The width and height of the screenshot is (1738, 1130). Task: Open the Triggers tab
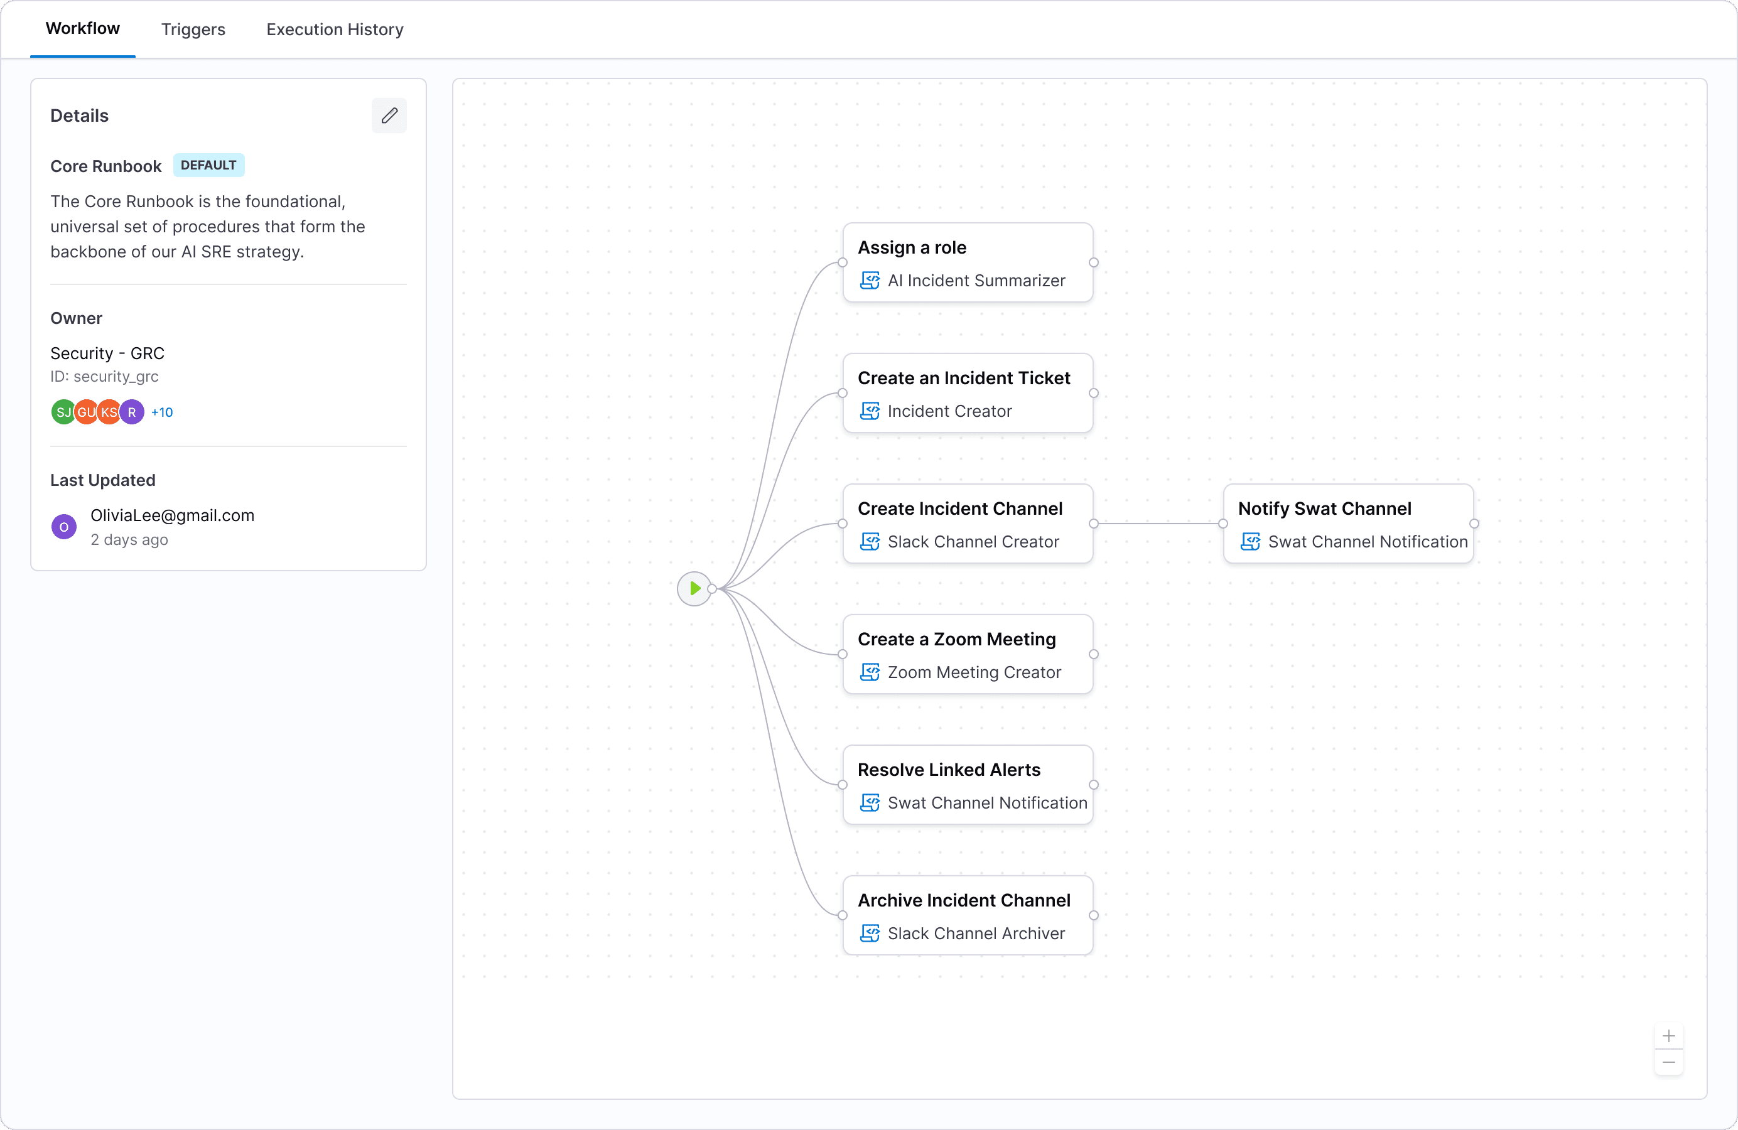click(193, 30)
